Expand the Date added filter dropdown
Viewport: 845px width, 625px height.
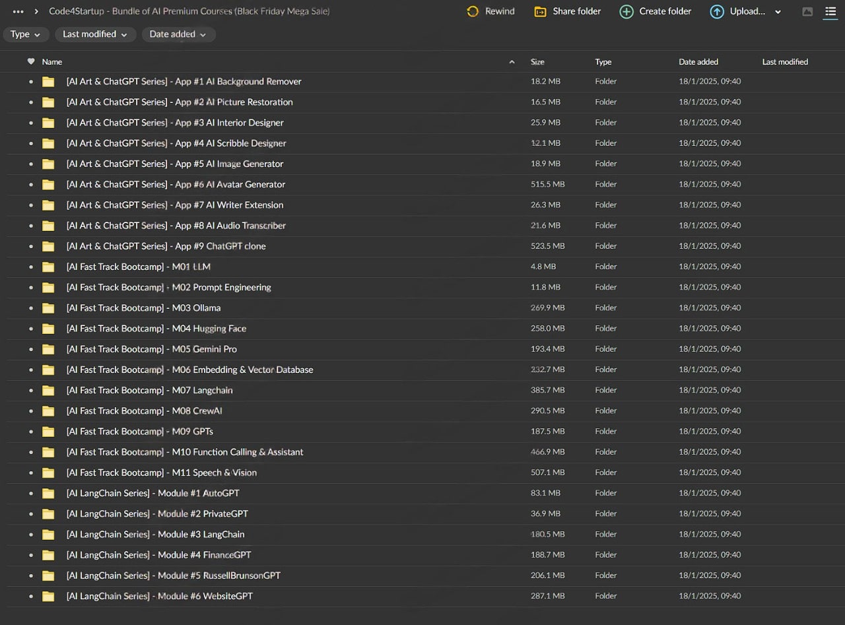pyautogui.click(x=178, y=34)
